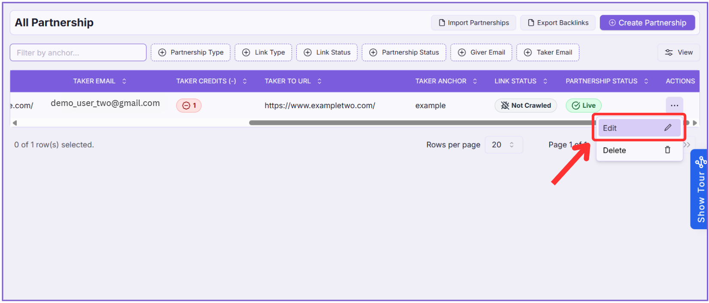Click the Live partnership status badge
709x303 pixels.
(x=583, y=106)
